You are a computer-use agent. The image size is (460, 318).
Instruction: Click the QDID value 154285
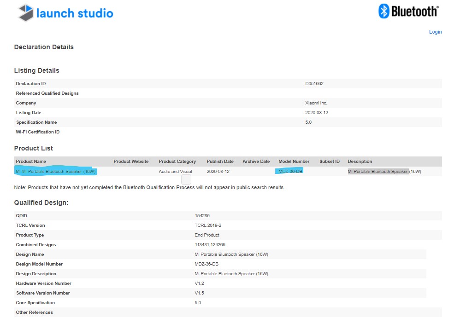click(202, 215)
